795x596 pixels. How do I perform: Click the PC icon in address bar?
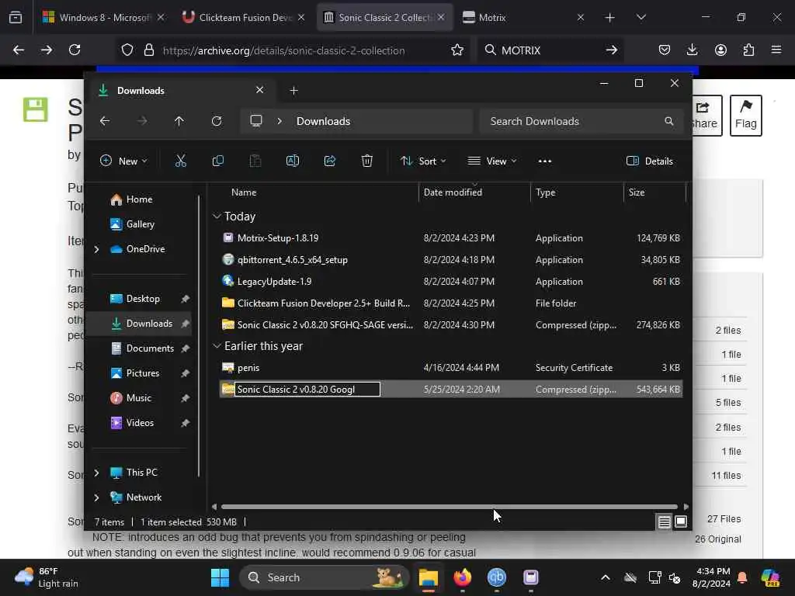pos(256,121)
